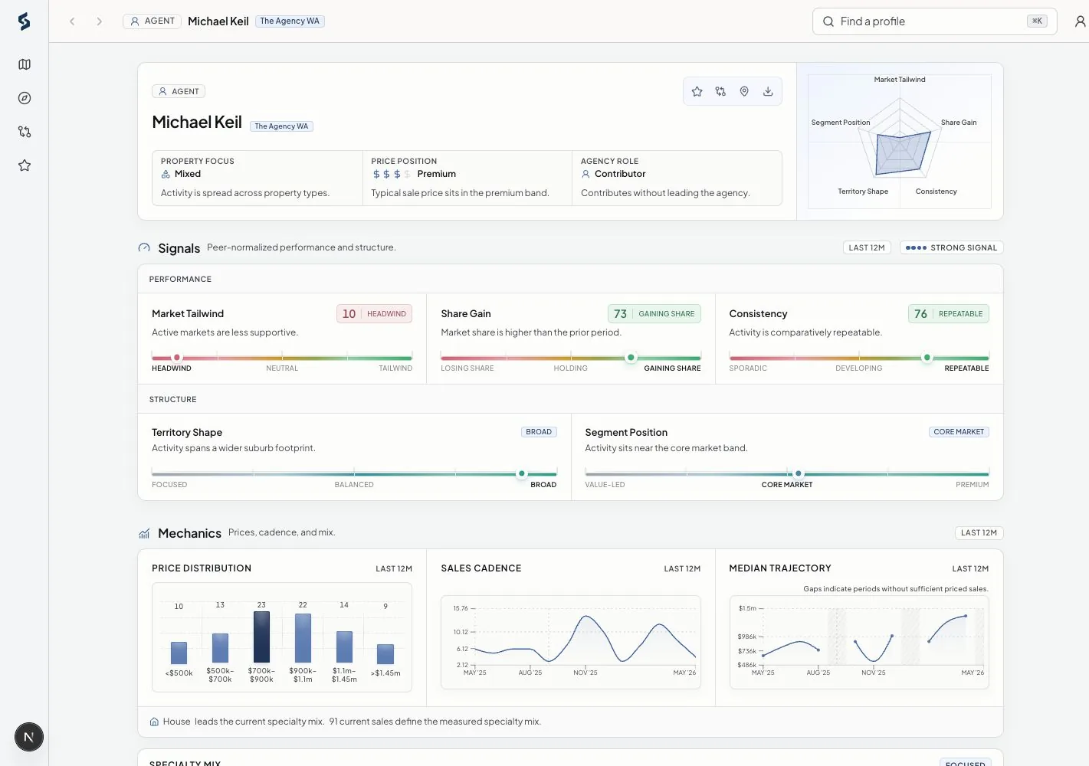Download profile with the download icon
Image resolution: width=1089 pixels, height=766 pixels.
pos(768,91)
